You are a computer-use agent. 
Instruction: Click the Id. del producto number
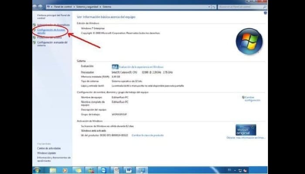(x=114, y=135)
